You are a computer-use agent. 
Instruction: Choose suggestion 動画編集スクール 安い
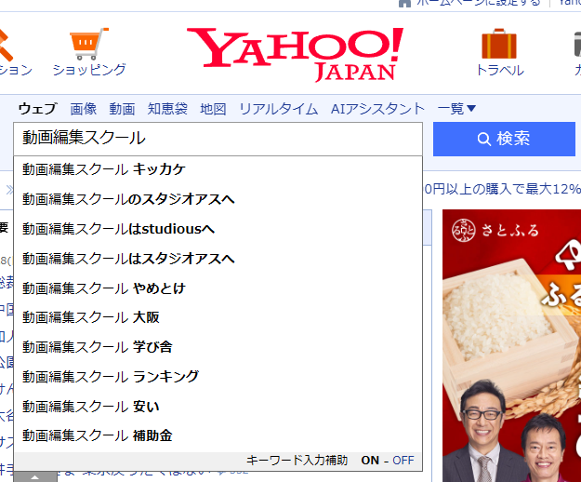pyautogui.click(x=218, y=407)
